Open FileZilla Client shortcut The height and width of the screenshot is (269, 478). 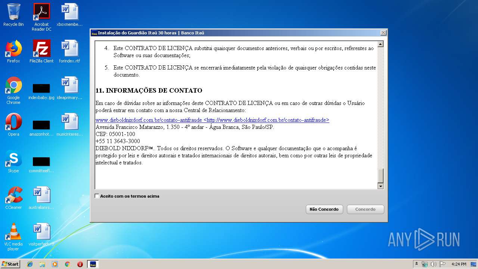[41, 52]
